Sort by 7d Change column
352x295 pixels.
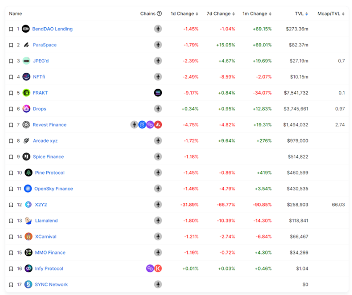[x=221, y=14]
